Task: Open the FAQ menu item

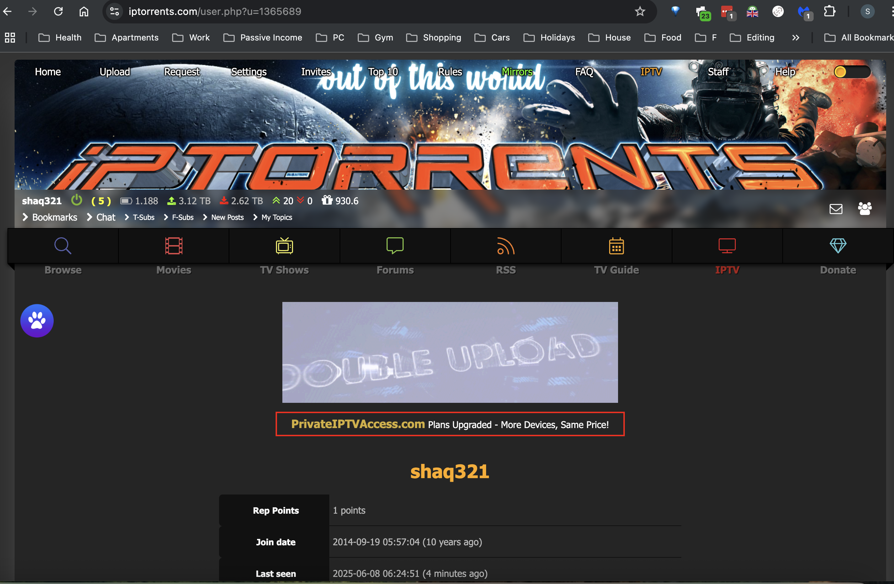Action: [x=584, y=72]
